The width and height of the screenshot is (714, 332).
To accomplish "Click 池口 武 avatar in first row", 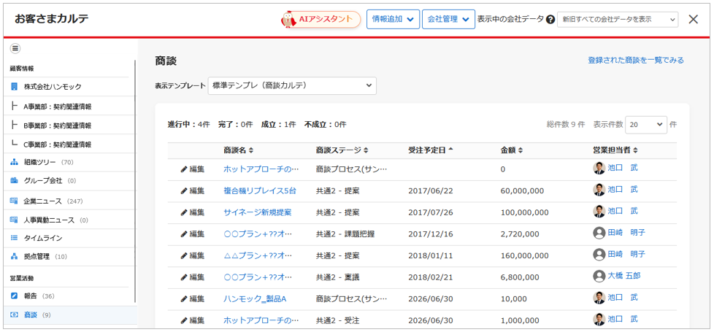I will pos(599,168).
